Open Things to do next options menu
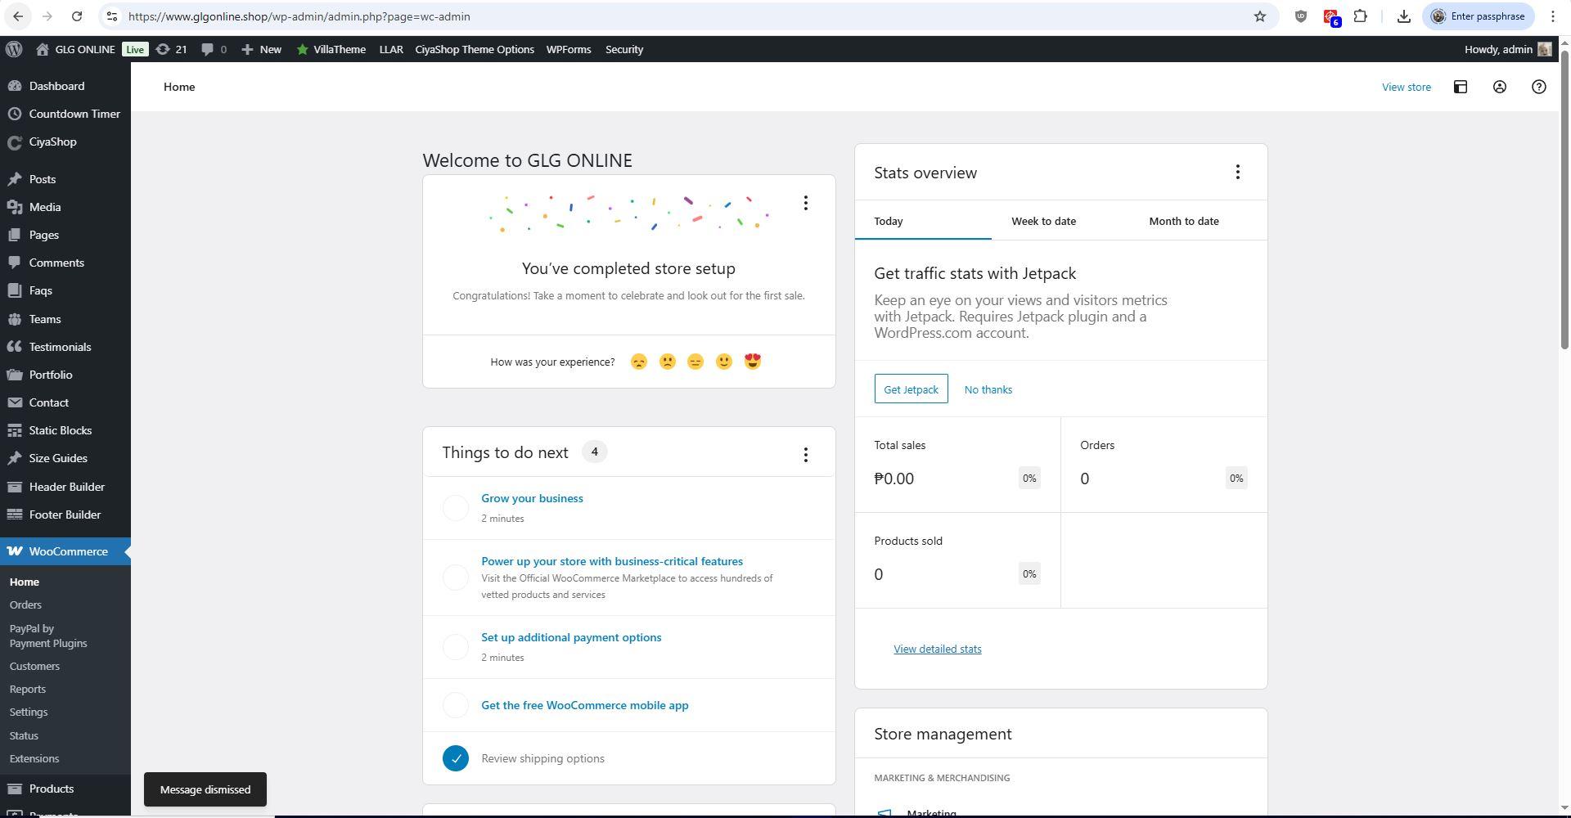This screenshot has height=818, width=1571. pos(805,455)
